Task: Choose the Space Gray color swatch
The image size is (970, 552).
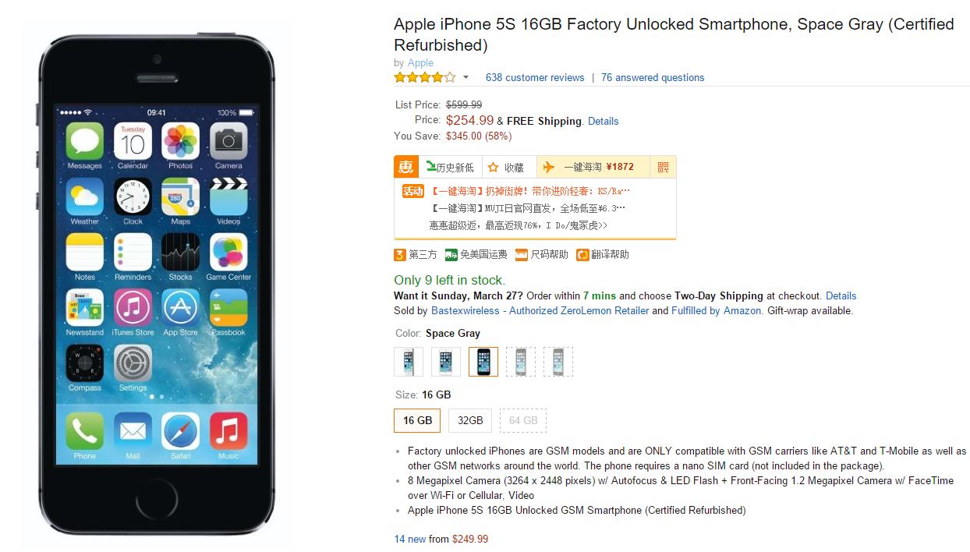Action: (x=483, y=362)
